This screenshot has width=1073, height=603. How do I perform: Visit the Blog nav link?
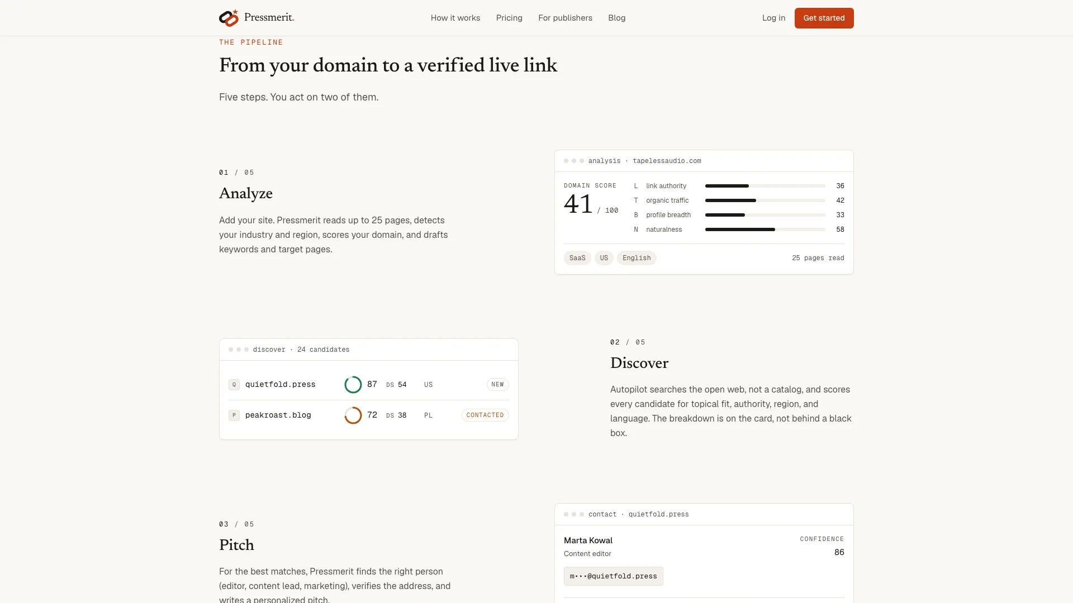pyautogui.click(x=617, y=18)
